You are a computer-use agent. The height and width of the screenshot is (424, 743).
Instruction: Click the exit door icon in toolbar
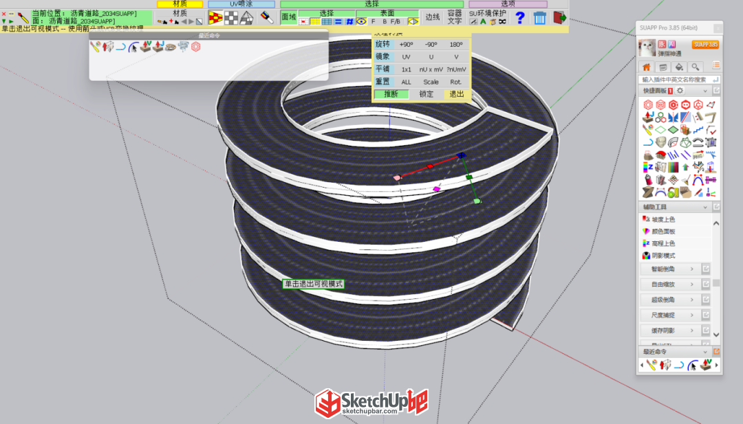(559, 17)
